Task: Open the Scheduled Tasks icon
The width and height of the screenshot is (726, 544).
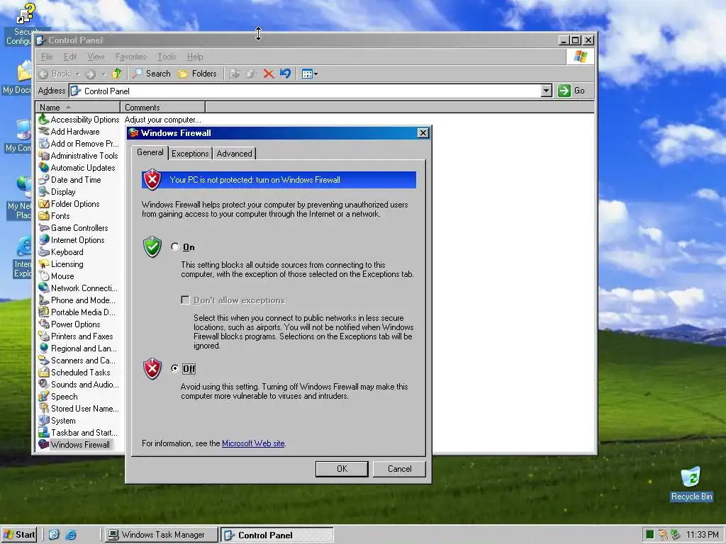Action: pos(43,372)
